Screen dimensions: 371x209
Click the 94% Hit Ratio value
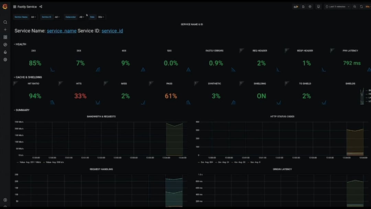(35, 96)
